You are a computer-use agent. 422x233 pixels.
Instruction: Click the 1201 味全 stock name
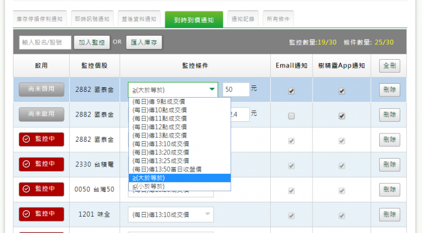tap(94, 214)
